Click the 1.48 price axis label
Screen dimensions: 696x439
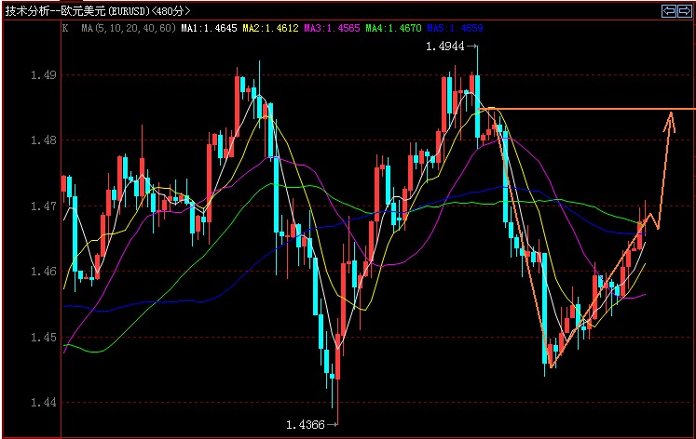click(44, 140)
